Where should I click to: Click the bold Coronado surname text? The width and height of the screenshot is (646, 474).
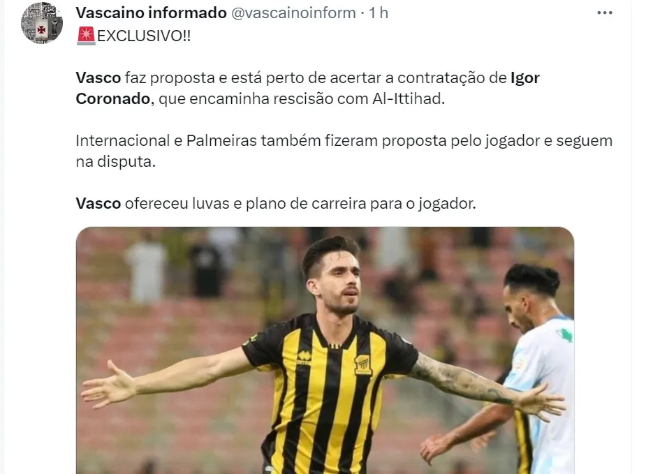(x=113, y=99)
